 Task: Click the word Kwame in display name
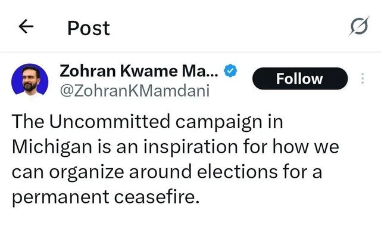coord(149,71)
